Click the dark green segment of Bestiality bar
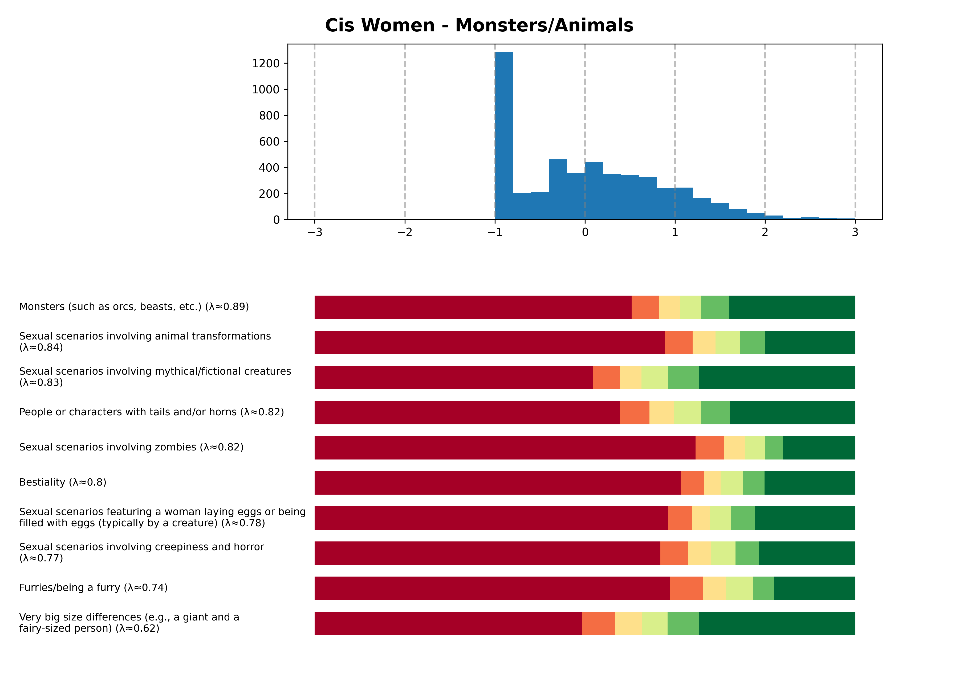The width and height of the screenshot is (959, 679). click(810, 483)
